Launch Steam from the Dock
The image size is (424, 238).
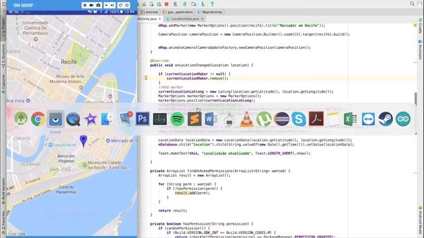(386, 119)
